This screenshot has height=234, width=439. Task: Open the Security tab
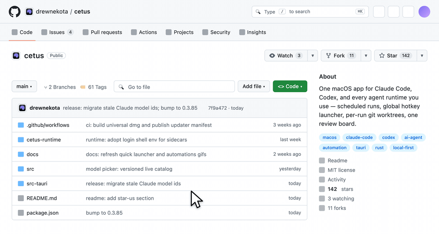(216, 32)
